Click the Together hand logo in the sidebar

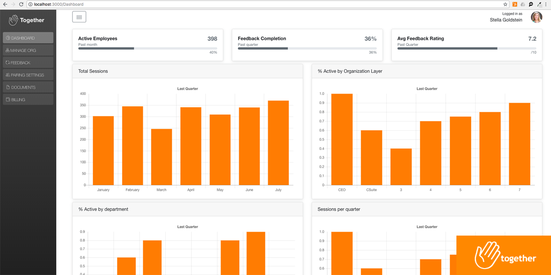(14, 20)
